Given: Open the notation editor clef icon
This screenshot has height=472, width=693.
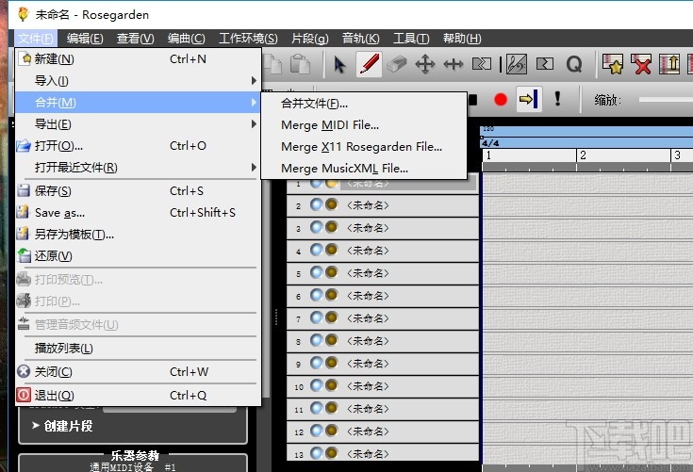Looking at the screenshot, I should (517, 64).
